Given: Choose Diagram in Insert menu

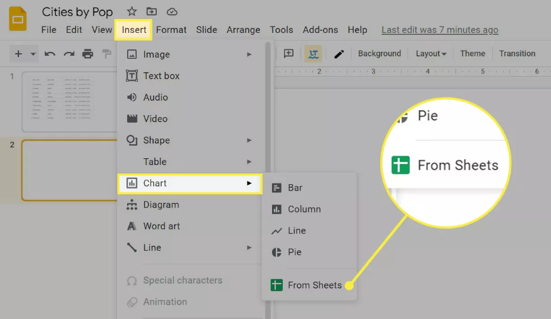Looking at the screenshot, I should (x=190, y=204).
